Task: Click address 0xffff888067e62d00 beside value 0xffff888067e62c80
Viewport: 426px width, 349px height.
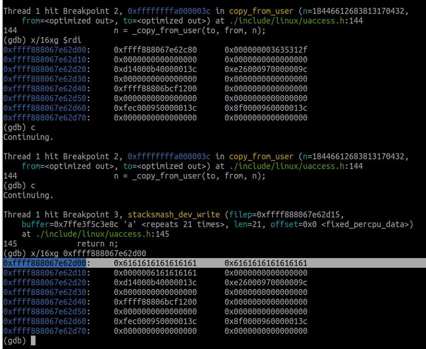Action: [45, 50]
